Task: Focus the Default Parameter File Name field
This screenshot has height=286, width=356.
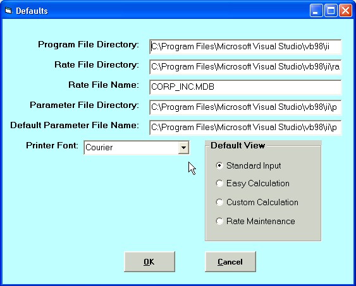Action: point(245,128)
